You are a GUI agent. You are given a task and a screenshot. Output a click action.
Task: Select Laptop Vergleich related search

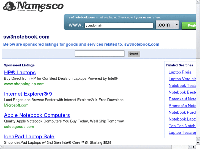[x=182, y=79]
